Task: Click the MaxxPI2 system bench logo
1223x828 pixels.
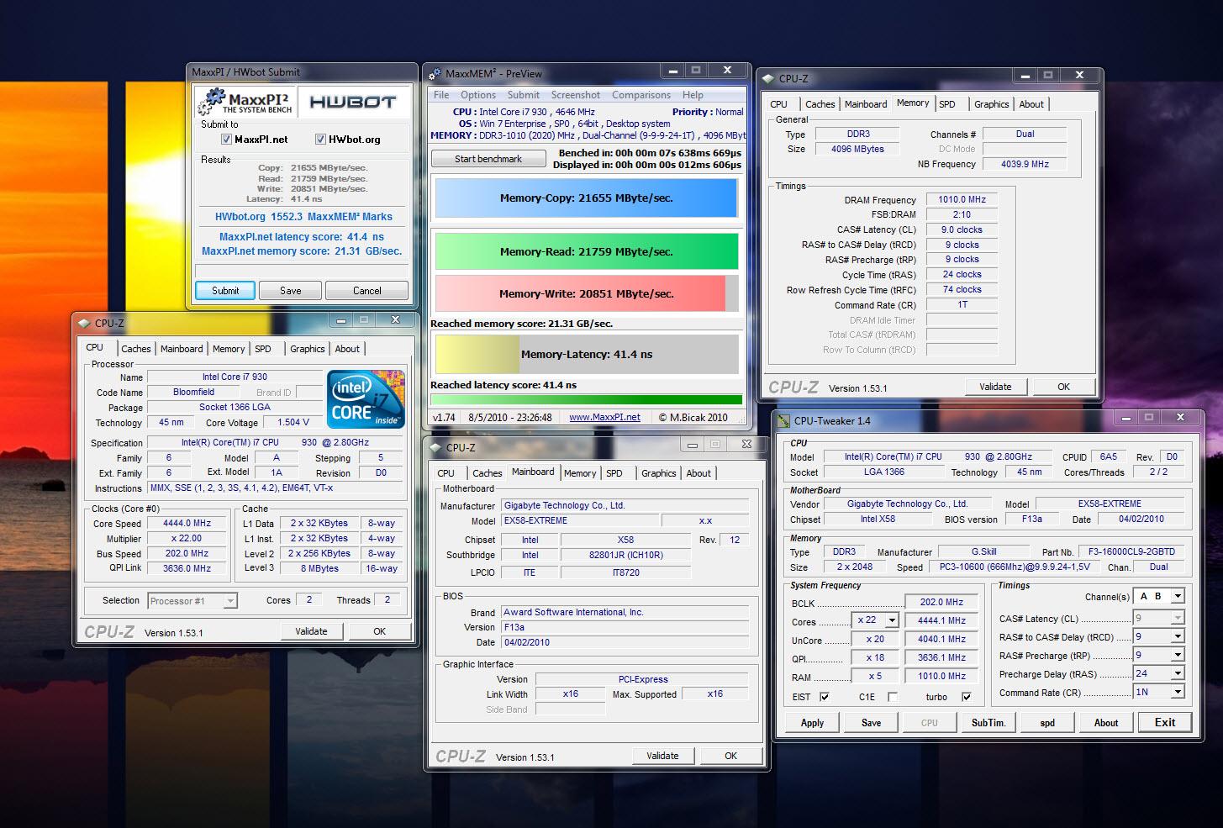Action: pyautogui.click(x=245, y=102)
